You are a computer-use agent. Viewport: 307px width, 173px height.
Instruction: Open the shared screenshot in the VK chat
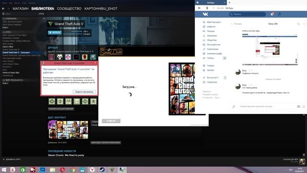coord(270,49)
